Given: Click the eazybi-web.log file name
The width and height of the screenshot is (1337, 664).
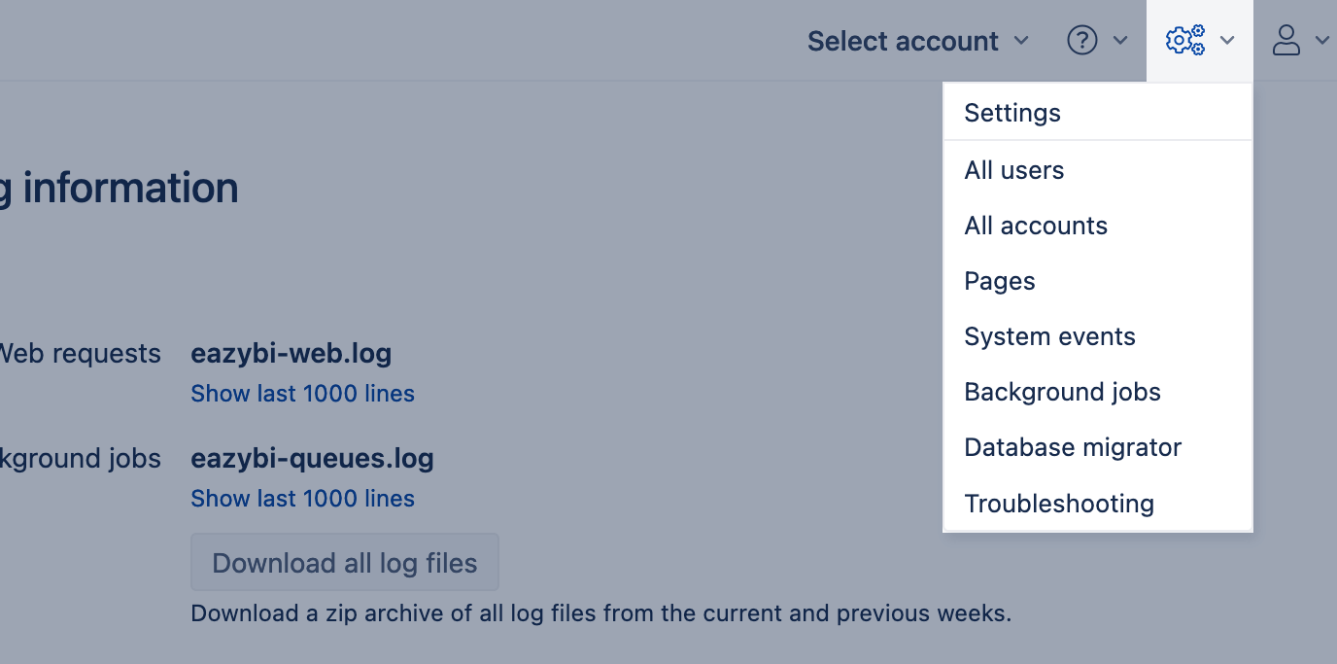Looking at the screenshot, I should click(291, 353).
